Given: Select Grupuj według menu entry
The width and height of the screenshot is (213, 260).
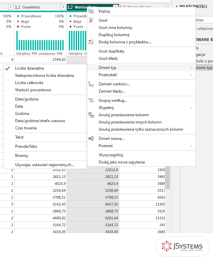Looking at the screenshot, I should [141, 100].
